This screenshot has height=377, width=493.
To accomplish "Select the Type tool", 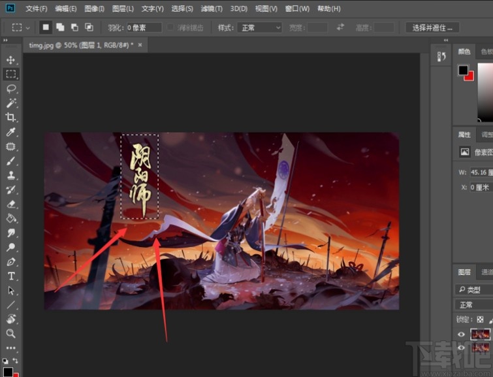I will pos(11,276).
